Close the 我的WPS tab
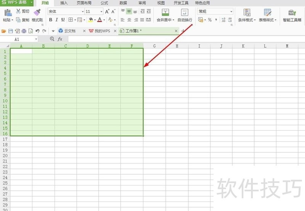Image resolution: width=305 pixels, height=211 pixels. coord(115,31)
